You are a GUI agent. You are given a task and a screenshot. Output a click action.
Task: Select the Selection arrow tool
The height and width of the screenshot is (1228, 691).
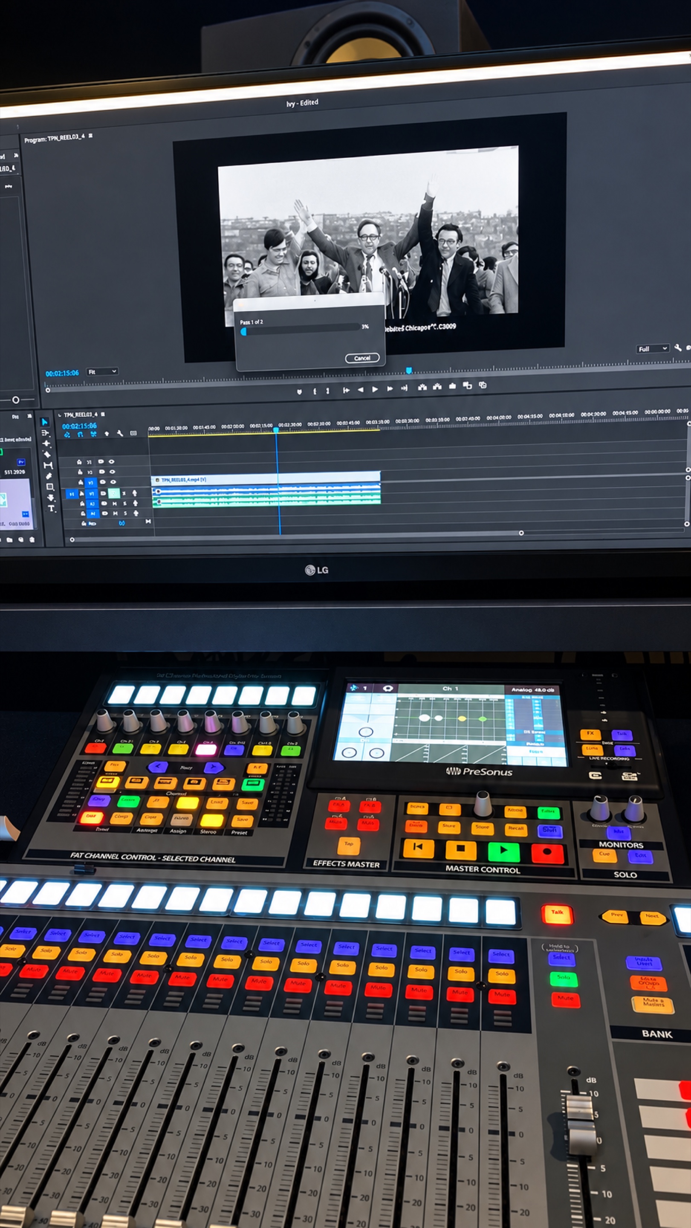point(44,422)
